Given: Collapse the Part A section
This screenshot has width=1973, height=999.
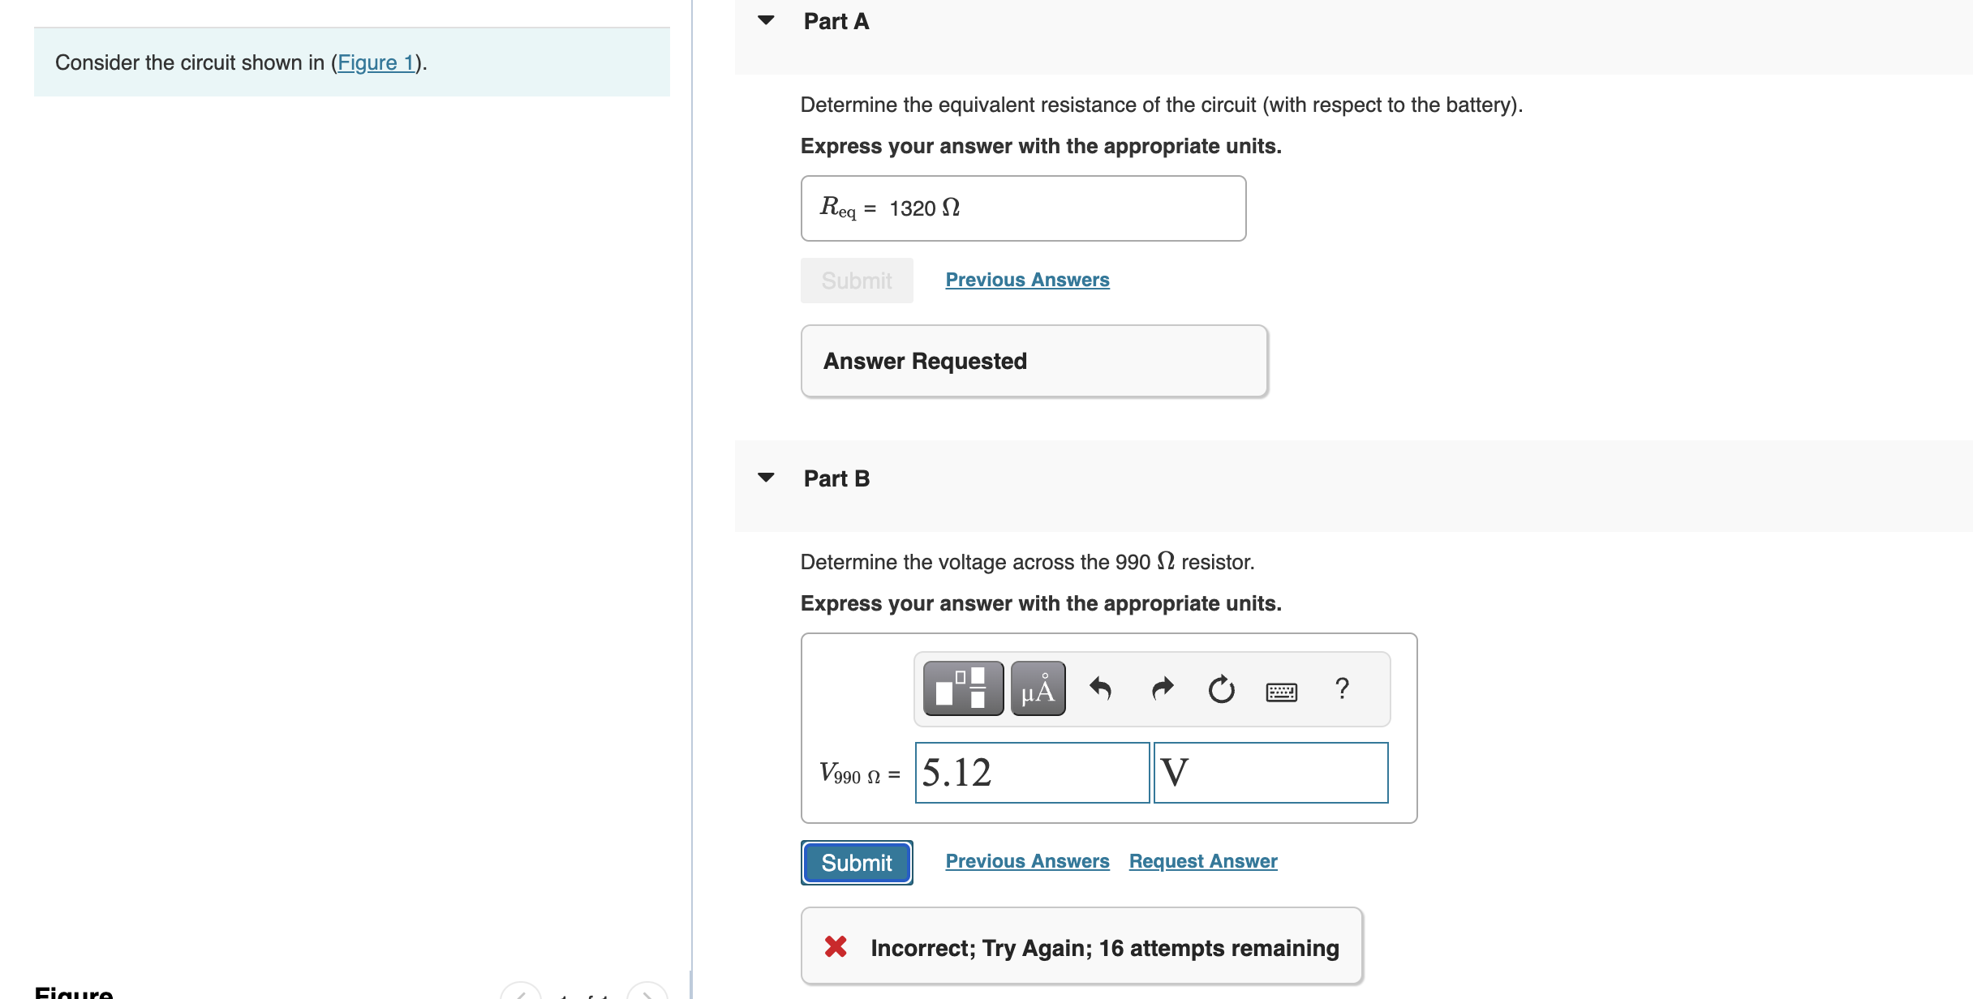Looking at the screenshot, I should 765,20.
